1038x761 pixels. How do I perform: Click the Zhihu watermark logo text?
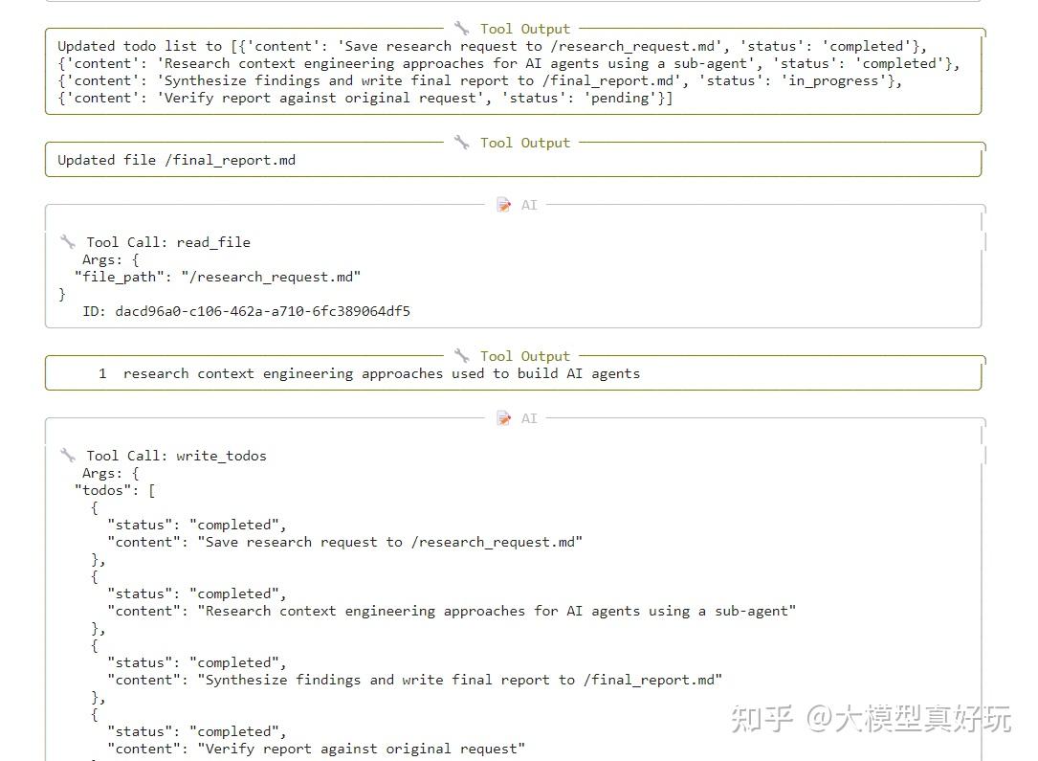pos(762,719)
